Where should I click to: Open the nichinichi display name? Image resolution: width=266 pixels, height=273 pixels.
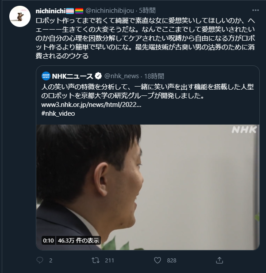[50, 11]
